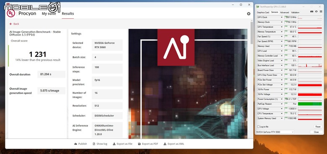The image size is (327, 154).
Task: Click the Inference steps value 100
Action: coord(107,68)
